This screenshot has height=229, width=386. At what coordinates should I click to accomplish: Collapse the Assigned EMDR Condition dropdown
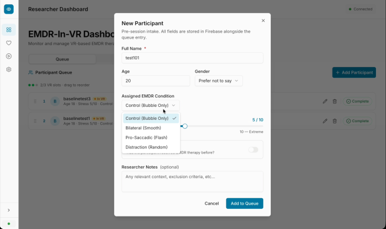[x=150, y=106]
